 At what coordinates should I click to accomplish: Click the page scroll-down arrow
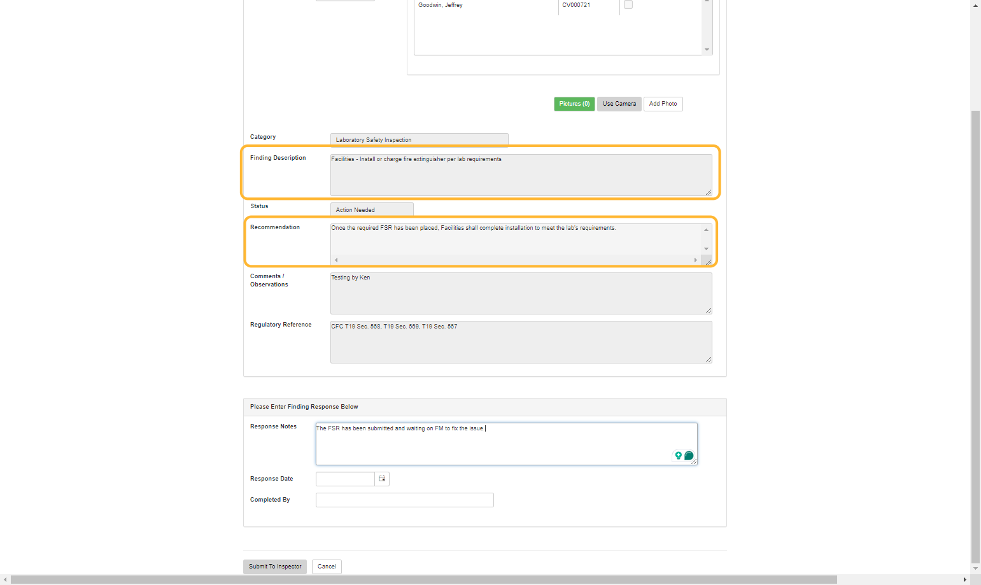(975, 568)
